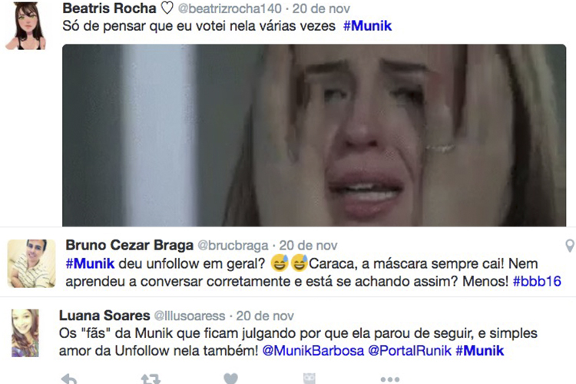
Task: Click the date on Beatris Rocha's tweet
Action: pos(321,8)
